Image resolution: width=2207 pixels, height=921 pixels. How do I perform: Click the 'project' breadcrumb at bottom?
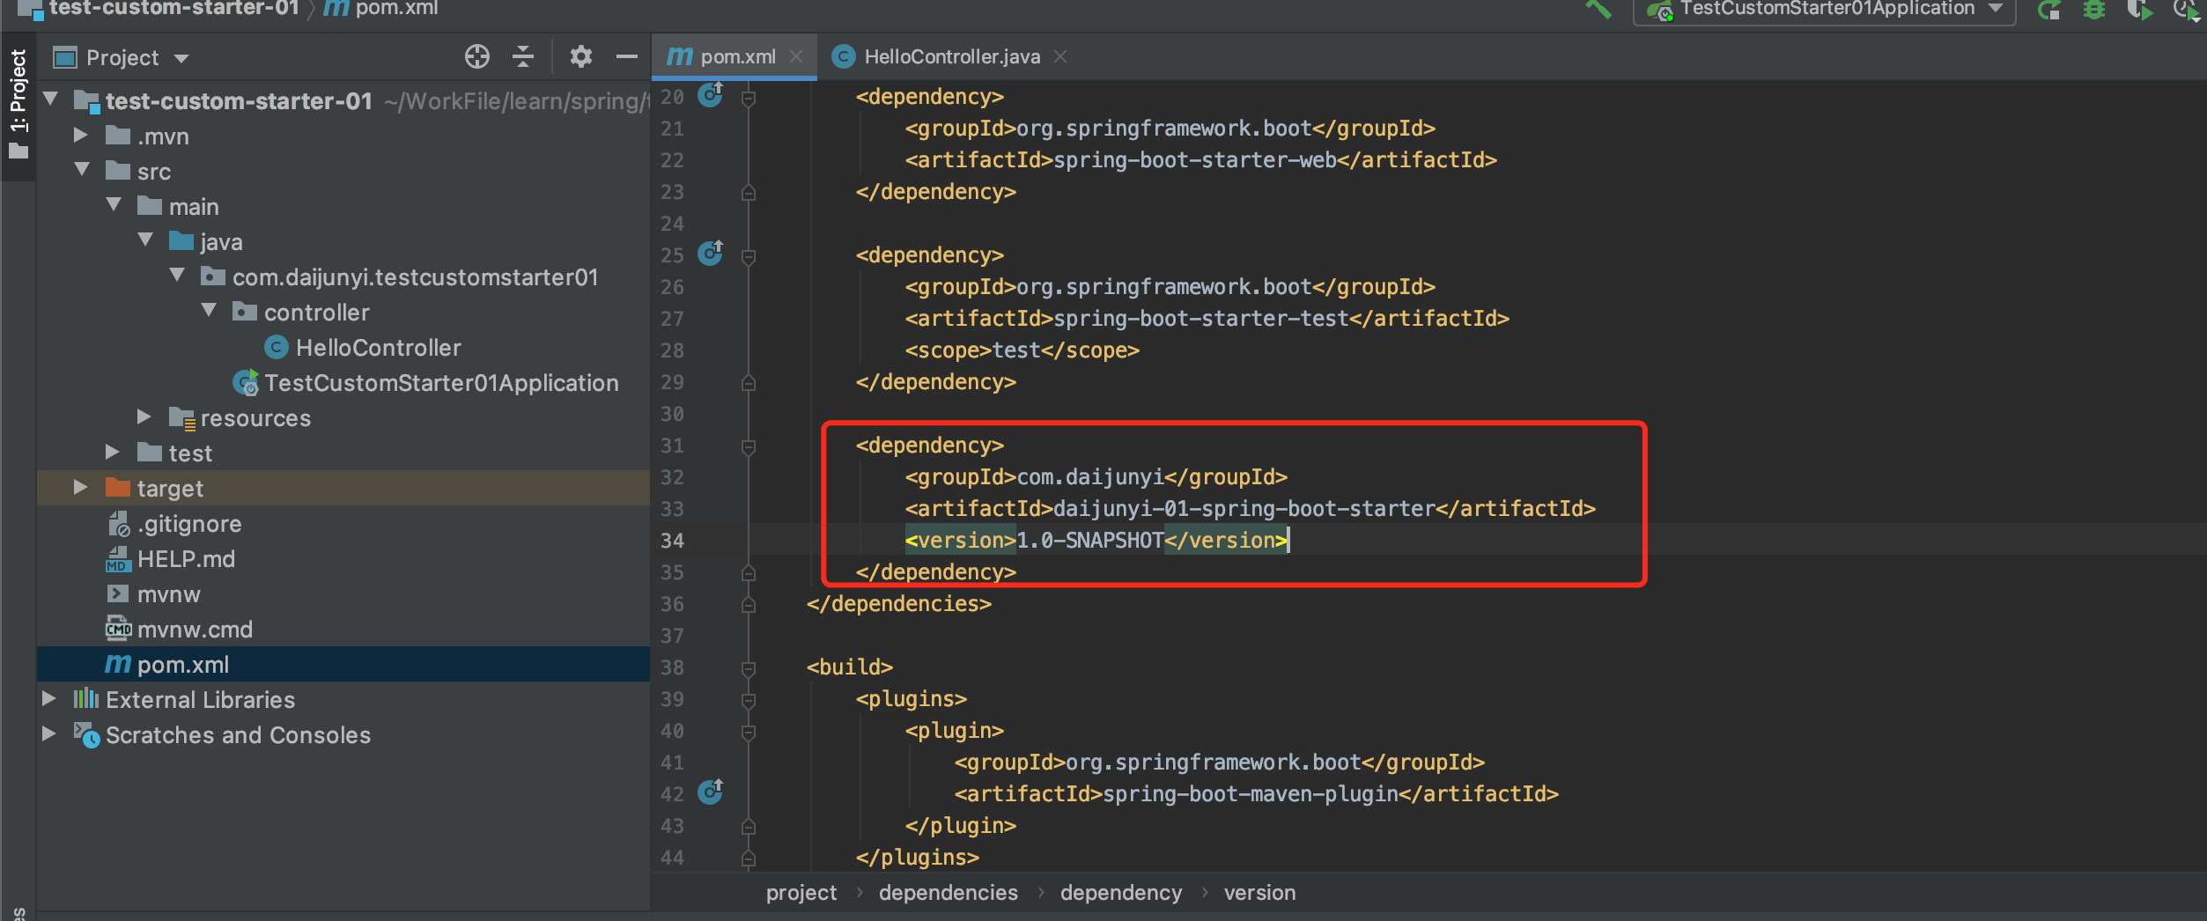coord(801,893)
